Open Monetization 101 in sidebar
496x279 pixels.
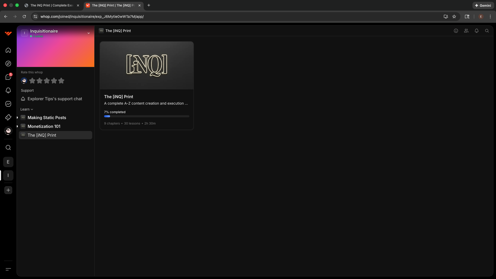point(44,126)
